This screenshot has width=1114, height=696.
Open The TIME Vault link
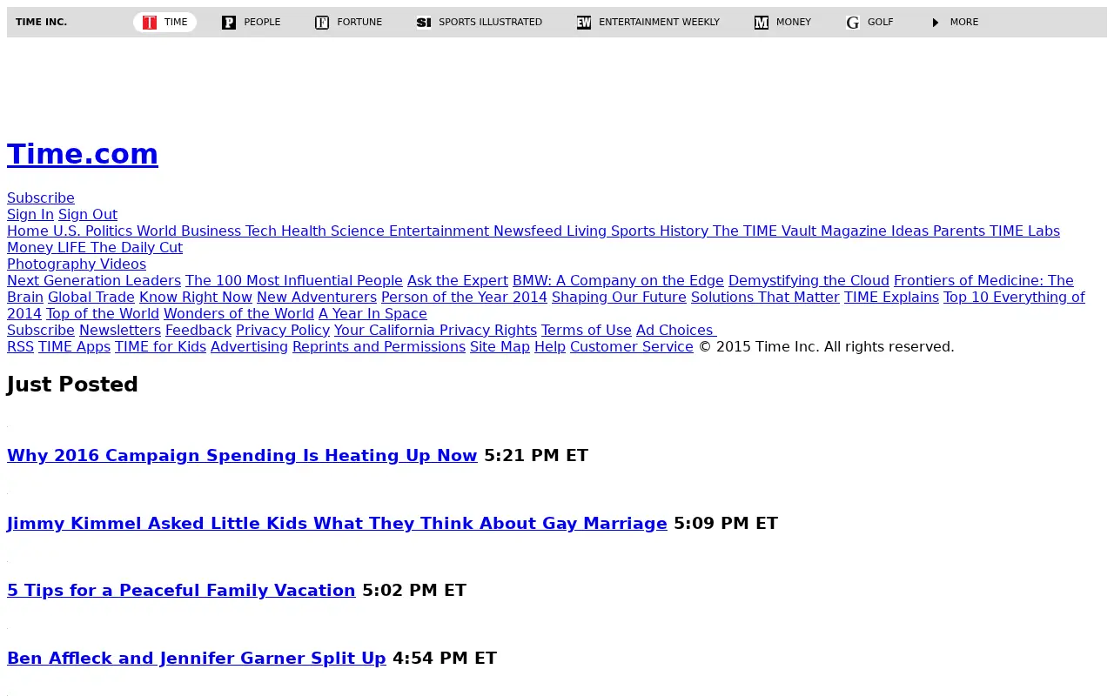[x=764, y=231]
